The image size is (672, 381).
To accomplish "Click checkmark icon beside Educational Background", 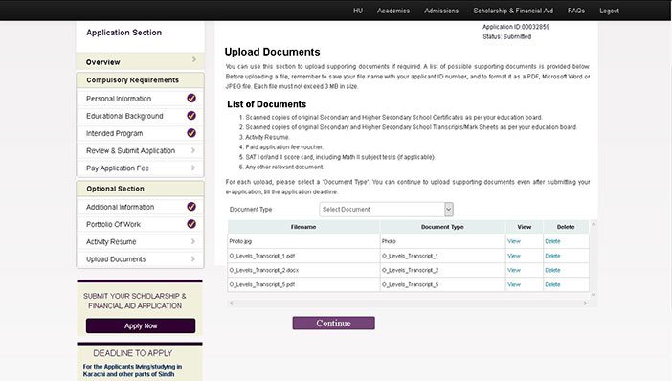I will coord(191,116).
